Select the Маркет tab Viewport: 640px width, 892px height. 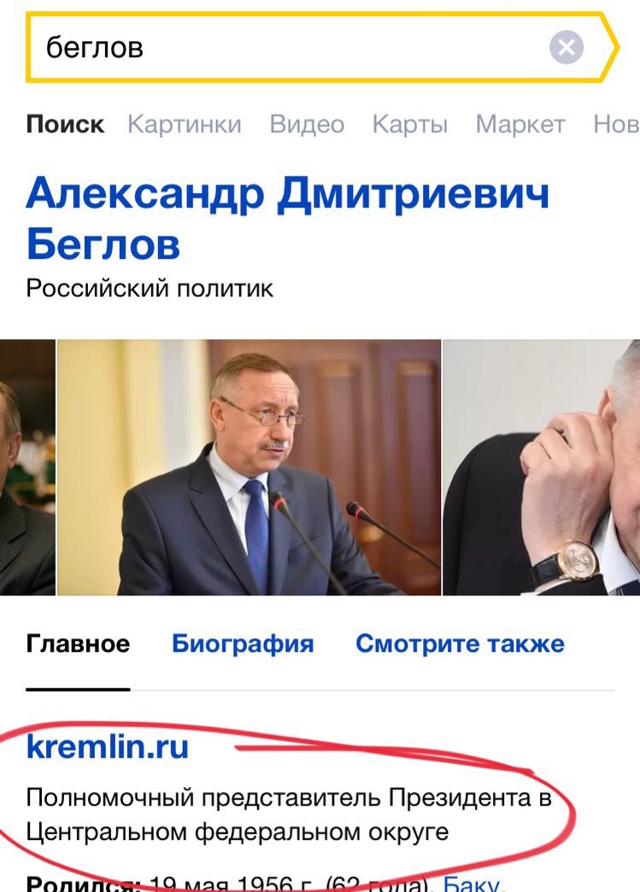coord(520,124)
